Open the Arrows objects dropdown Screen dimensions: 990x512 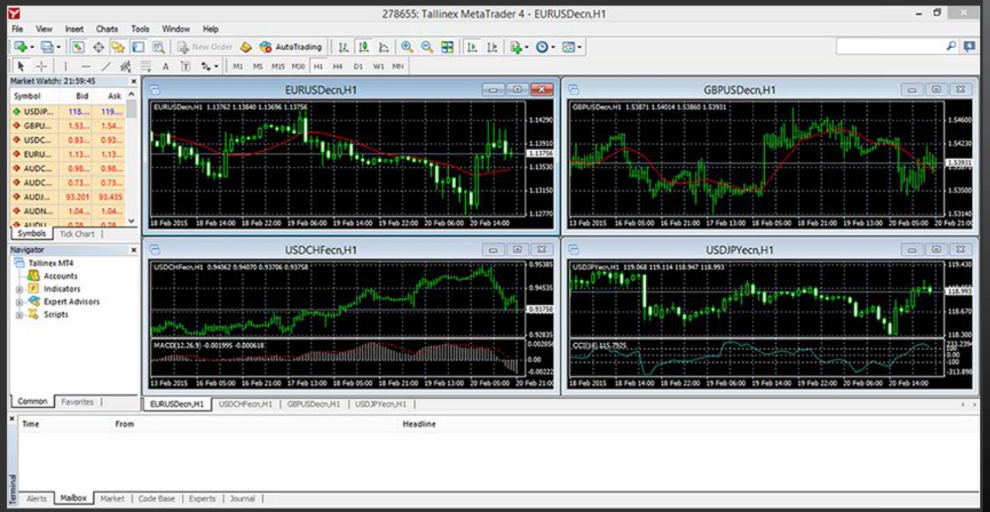click(209, 66)
